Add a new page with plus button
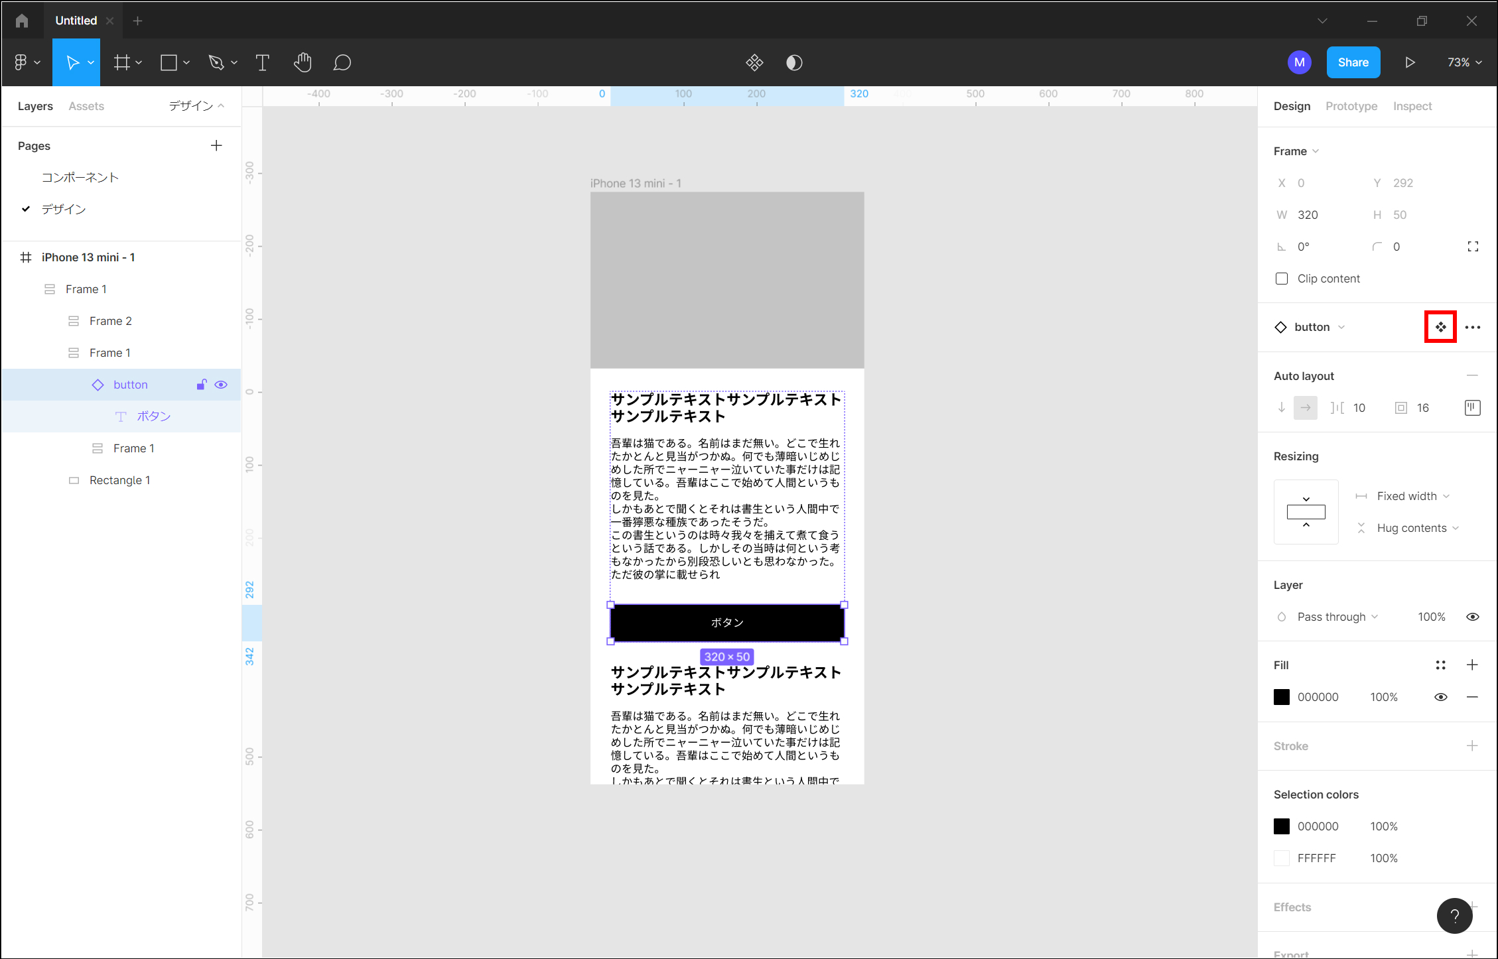The height and width of the screenshot is (959, 1498). 216,146
